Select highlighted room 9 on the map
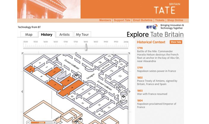Image resolution: width=209 pixels, height=124 pixels. tap(72, 87)
